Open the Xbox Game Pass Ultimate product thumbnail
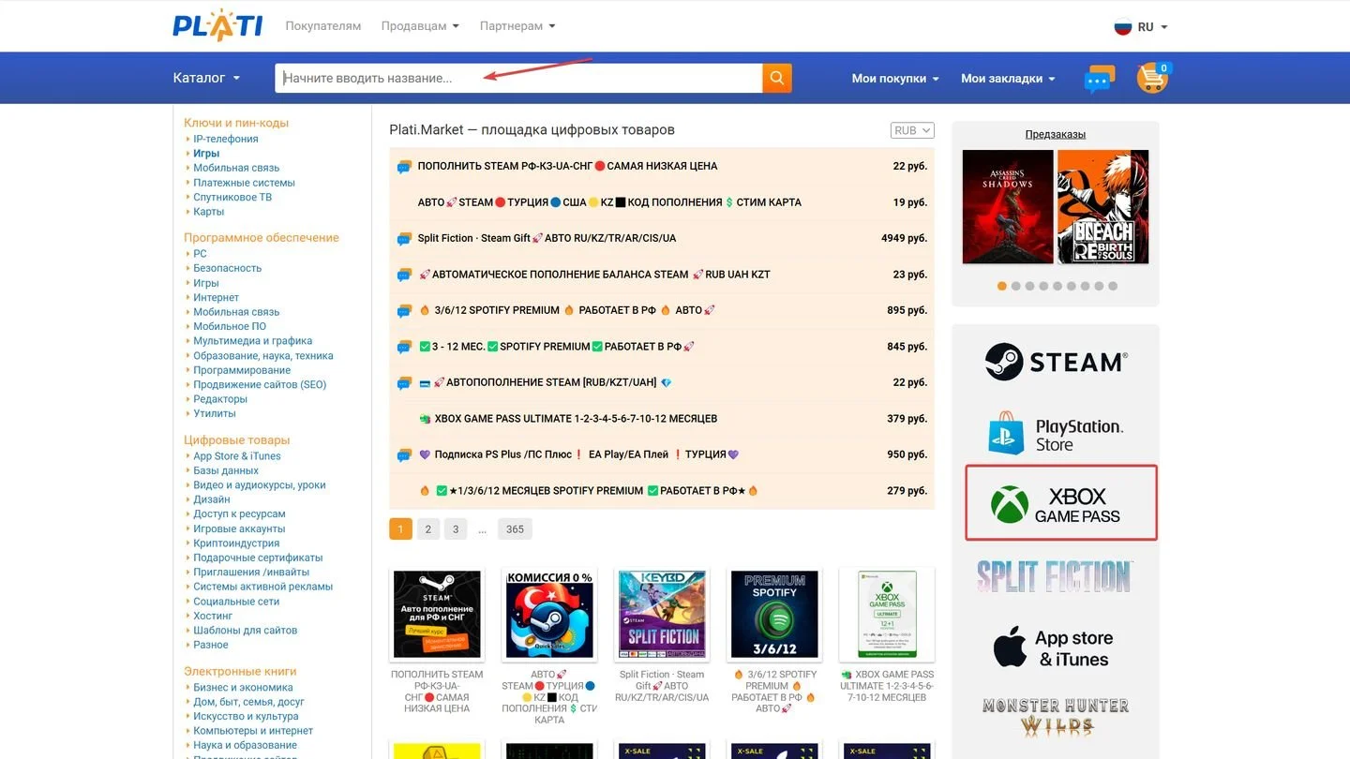 coord(887,614)
